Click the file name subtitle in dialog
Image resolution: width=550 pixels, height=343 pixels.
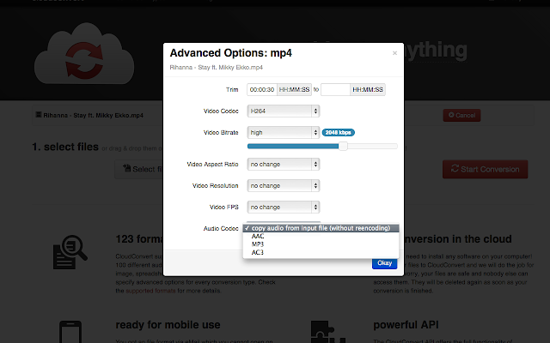[x=216, y=68]
